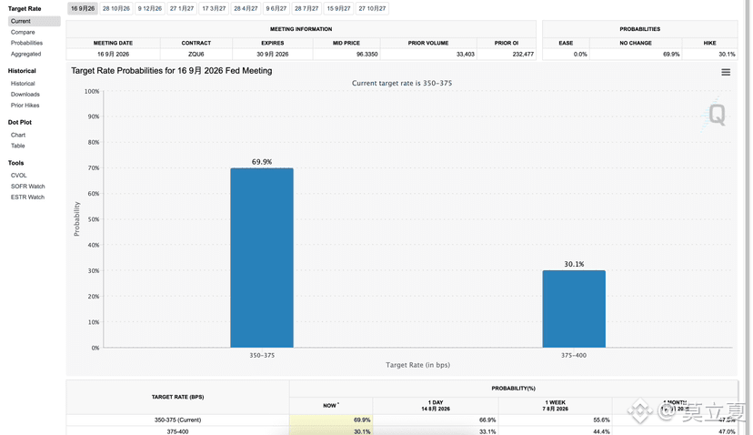Click the ZQU6 contract cell
Screen dimensions: 753x435
pyautogui.click(x=196, y=55)
